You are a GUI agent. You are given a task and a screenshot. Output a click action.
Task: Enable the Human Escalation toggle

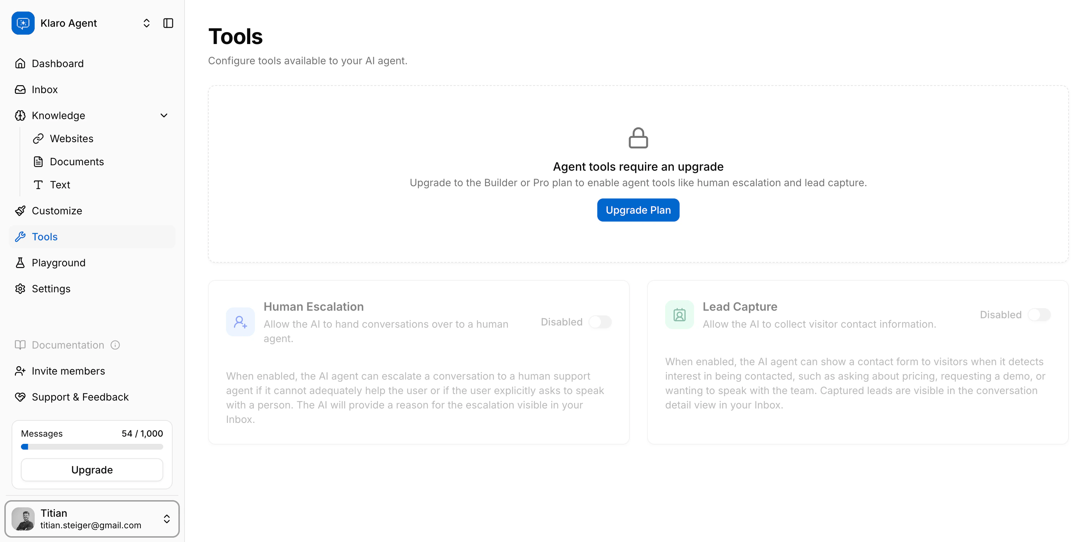click(x=600, y=322)
